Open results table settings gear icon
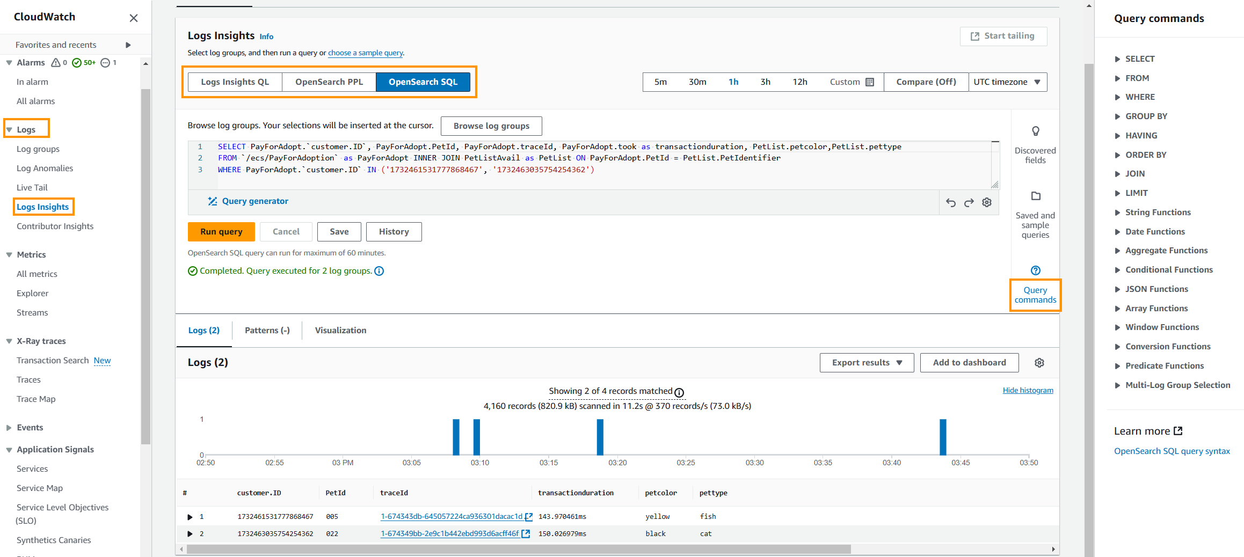 click(x=1039, y=363)
